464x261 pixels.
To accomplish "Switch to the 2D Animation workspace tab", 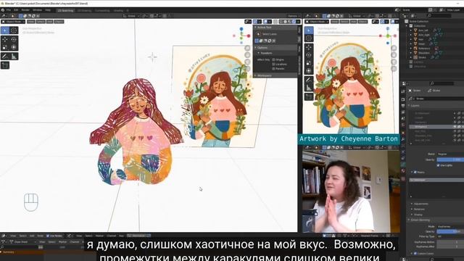I will pos(84,10).
